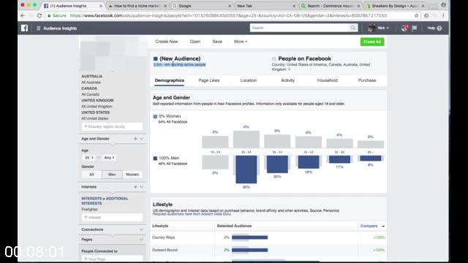Click the Facebook logo icon
Screen dimensions: 468x263
pyautogui.click(x=24, y=28)
